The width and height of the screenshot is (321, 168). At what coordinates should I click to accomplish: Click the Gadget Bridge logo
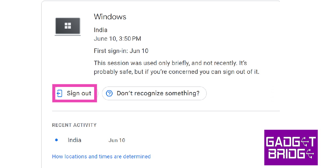[x=291, y=147]
